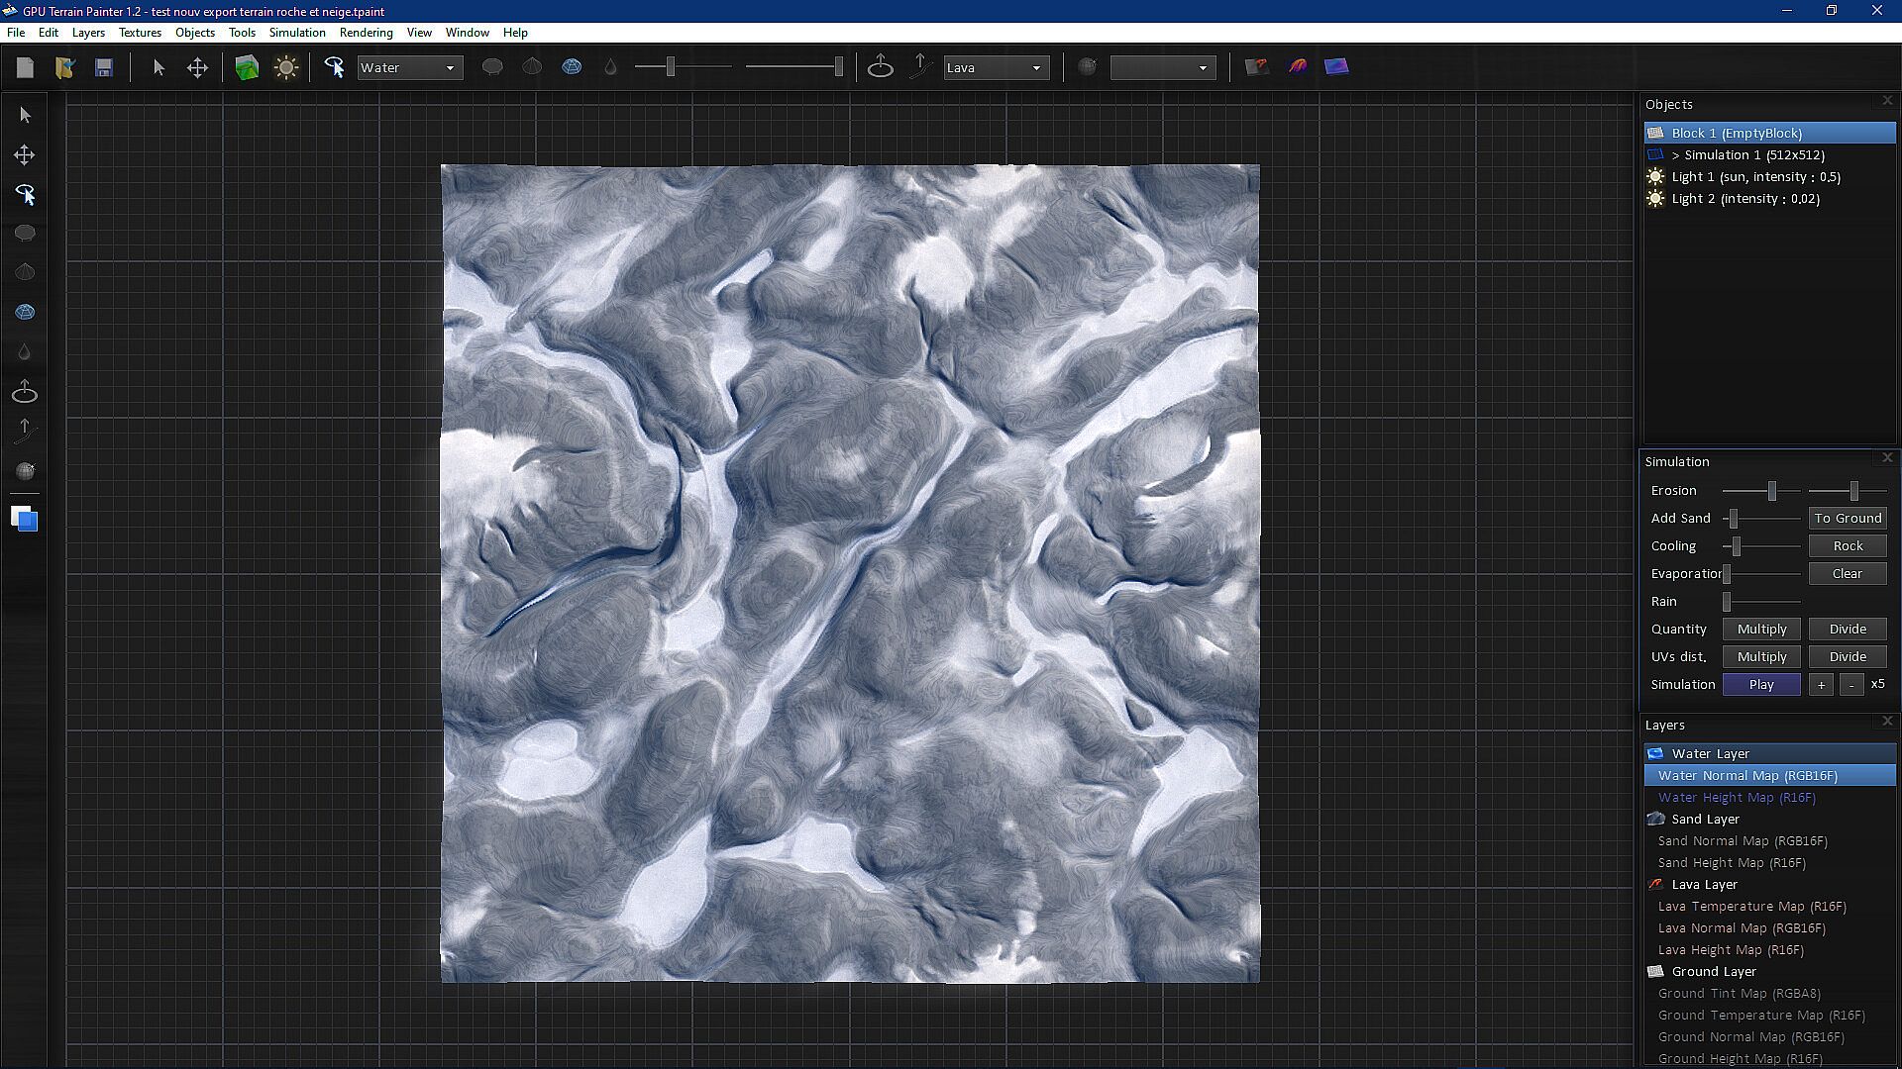This screenshot has width=1902, height=1069.
Task: Open the Rendering menu
Action: (x=366, y=33)
